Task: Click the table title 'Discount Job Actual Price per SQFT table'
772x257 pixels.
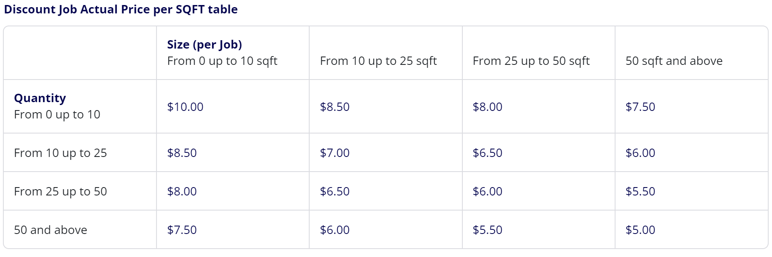Action: (121, 10)
